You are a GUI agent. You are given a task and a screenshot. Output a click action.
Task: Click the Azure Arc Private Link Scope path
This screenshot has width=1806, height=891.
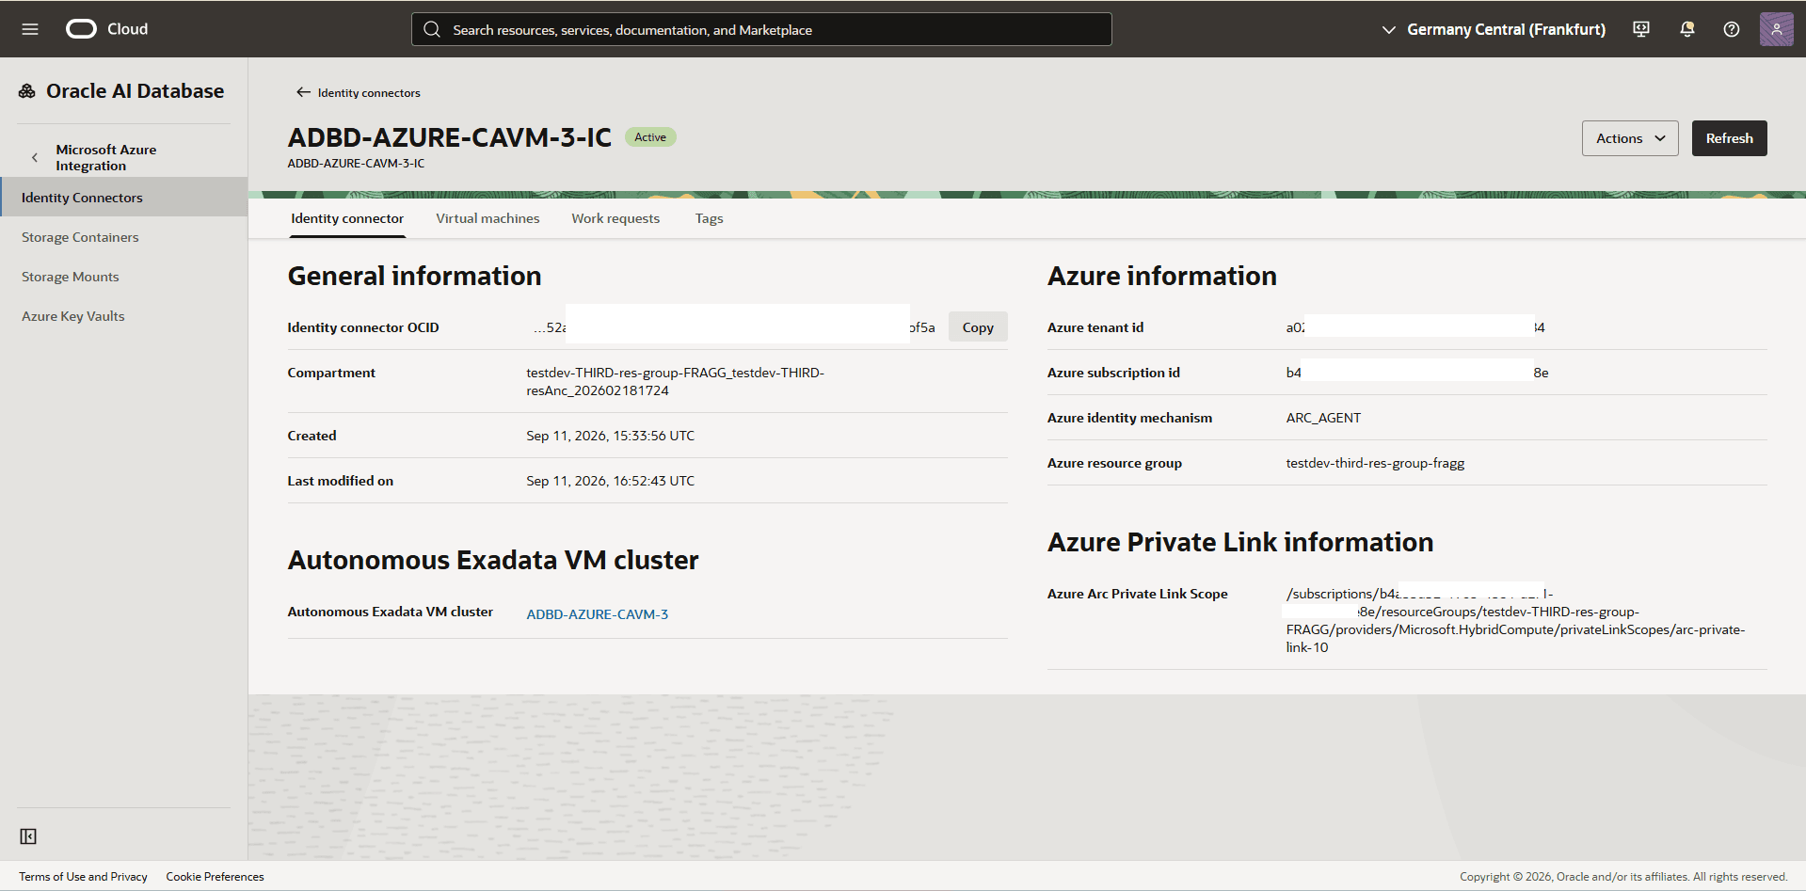coord(1515,620)
